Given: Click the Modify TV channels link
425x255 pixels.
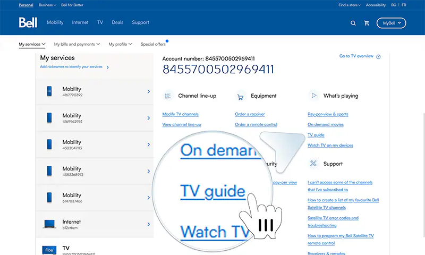Looking at the screenshot, I should [180, 114].
